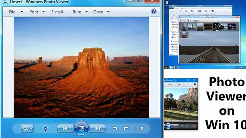Advance to the next photo
The height and width of the screenshot is (138, 246).
coord(97,128)
